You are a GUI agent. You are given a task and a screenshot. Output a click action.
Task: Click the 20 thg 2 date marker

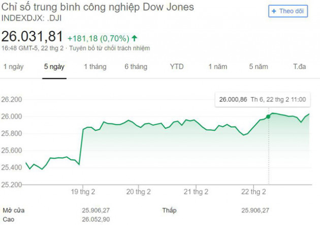[x=138, y=192]
